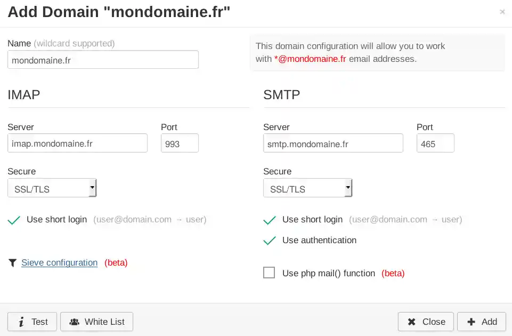512x336 pixels.
Task: Disable SMTP Use authentication option
Action: 270,241
